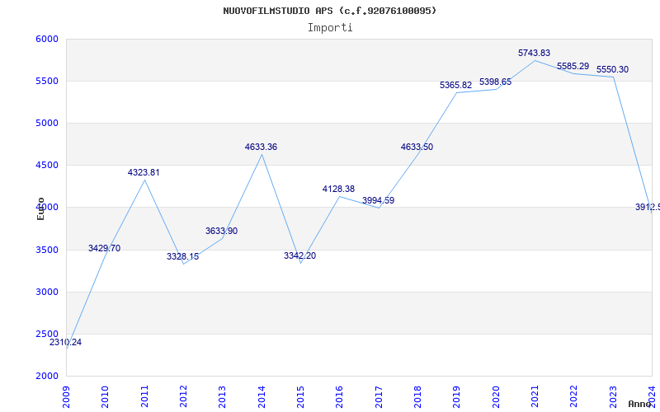Click the Importi subtitle
Screen dimensions: 660x412
pos(330,28)
